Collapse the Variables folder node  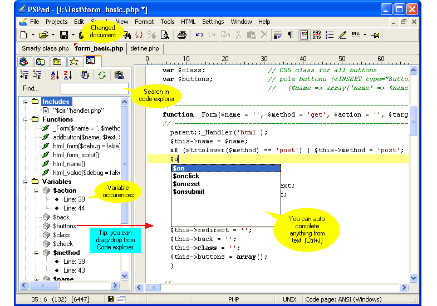tap(26, 182)
